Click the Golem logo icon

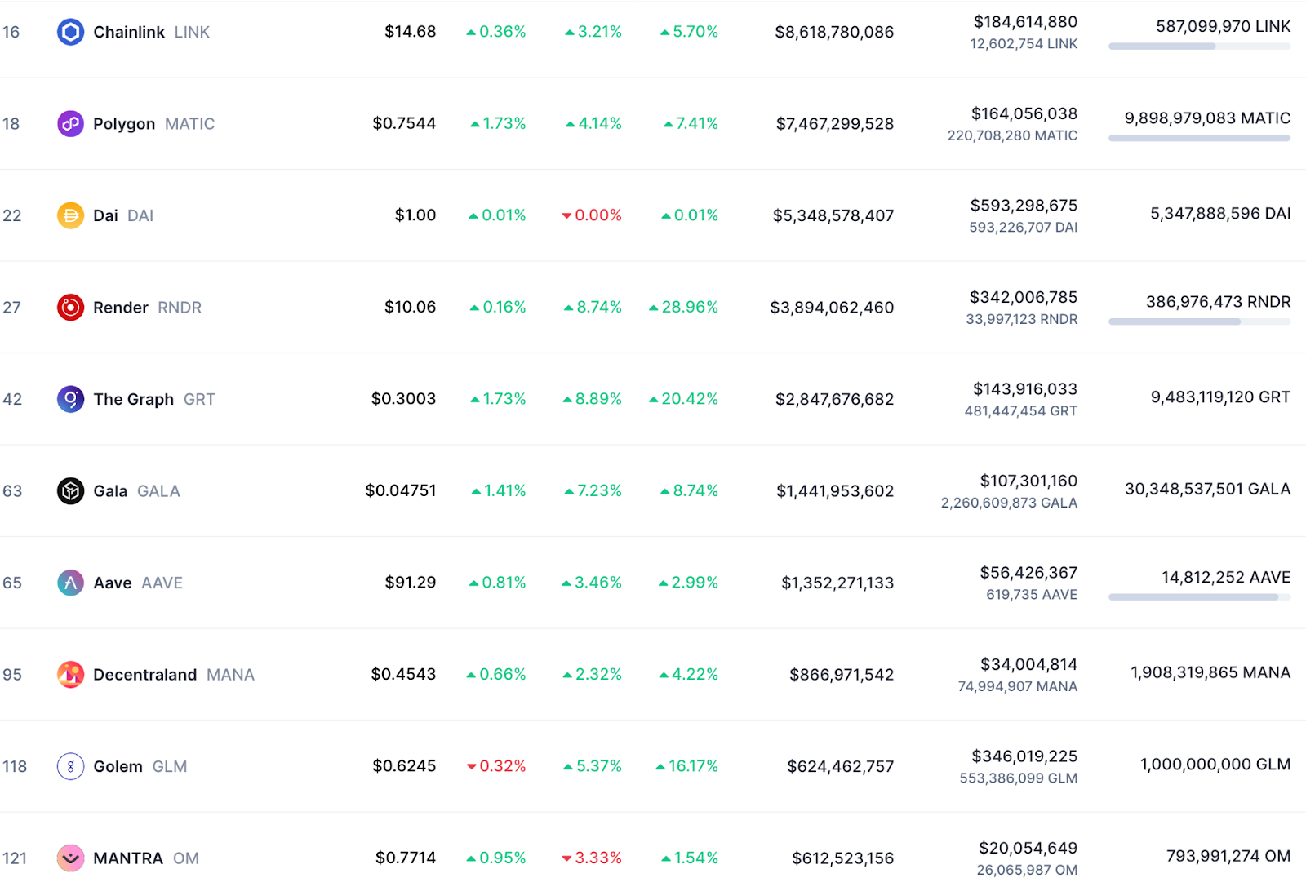pyautogui.click(x=70, y=766)
